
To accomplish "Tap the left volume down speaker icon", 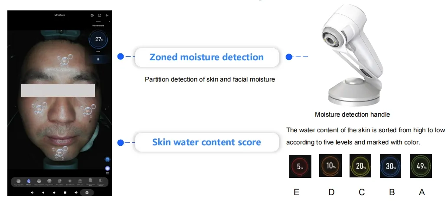I will (x=33, y=192).
